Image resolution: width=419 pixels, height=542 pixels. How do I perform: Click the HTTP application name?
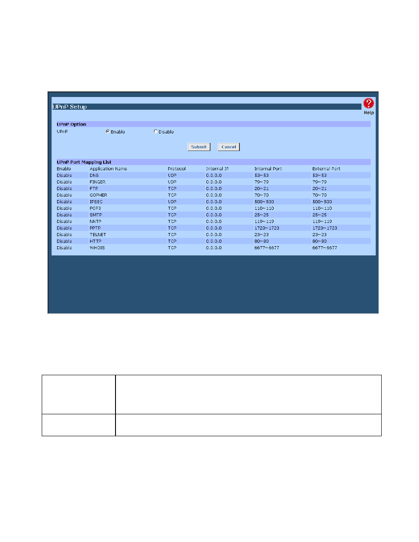pyautogui.click(x=95, y=241)
